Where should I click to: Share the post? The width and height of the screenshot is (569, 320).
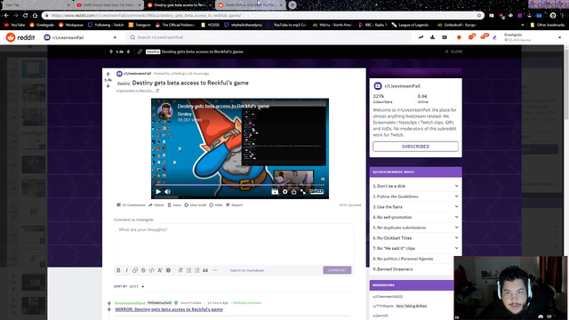[x=156, y=205]
